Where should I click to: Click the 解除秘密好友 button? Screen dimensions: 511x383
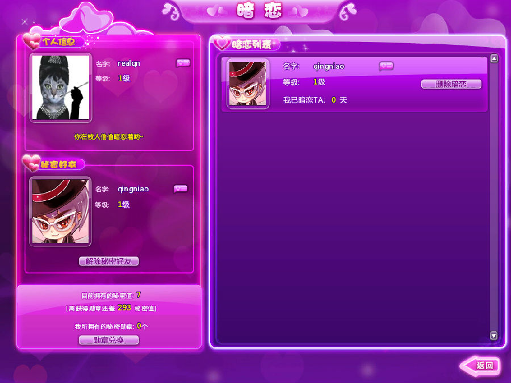pos(109,262)
